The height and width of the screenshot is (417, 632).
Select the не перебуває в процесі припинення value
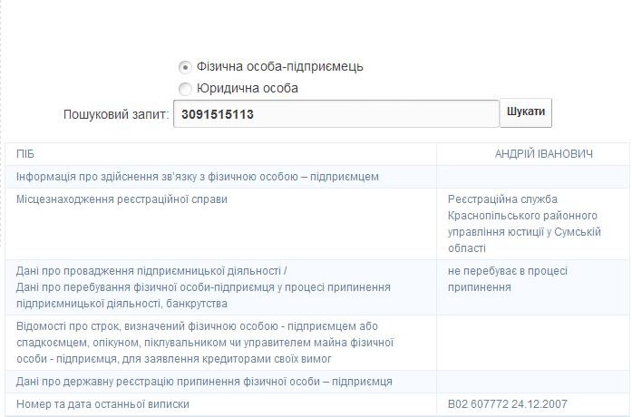coord(508,279)
